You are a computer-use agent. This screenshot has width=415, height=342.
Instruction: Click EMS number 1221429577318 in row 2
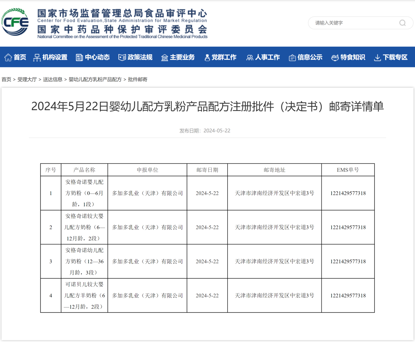(348, 227)
